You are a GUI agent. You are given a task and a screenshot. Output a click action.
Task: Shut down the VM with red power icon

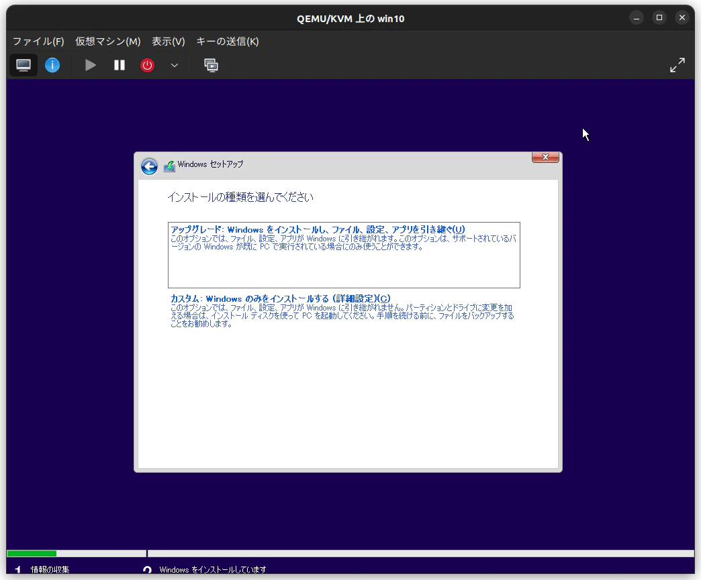147,65
